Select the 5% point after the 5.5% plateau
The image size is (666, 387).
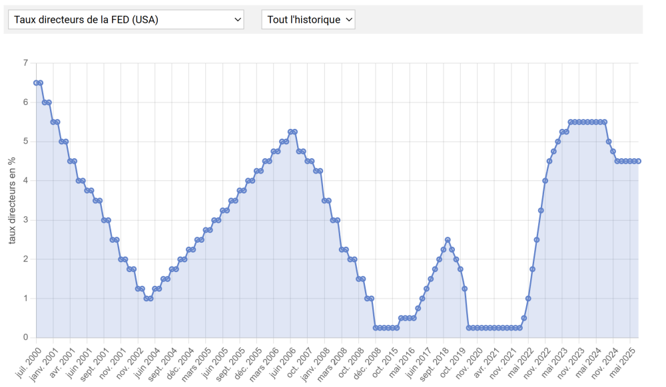(x=609, y=142)
